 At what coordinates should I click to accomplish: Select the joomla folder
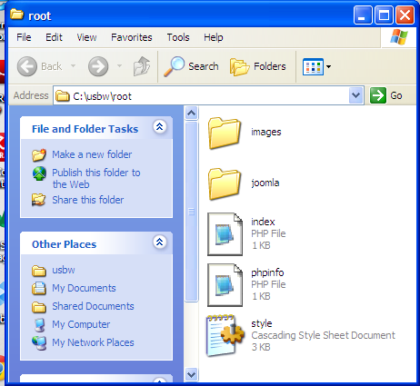pos(244,183)
